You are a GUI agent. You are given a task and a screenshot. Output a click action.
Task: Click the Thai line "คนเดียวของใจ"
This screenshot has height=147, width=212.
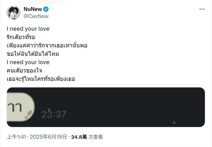(x=24, y=71)
